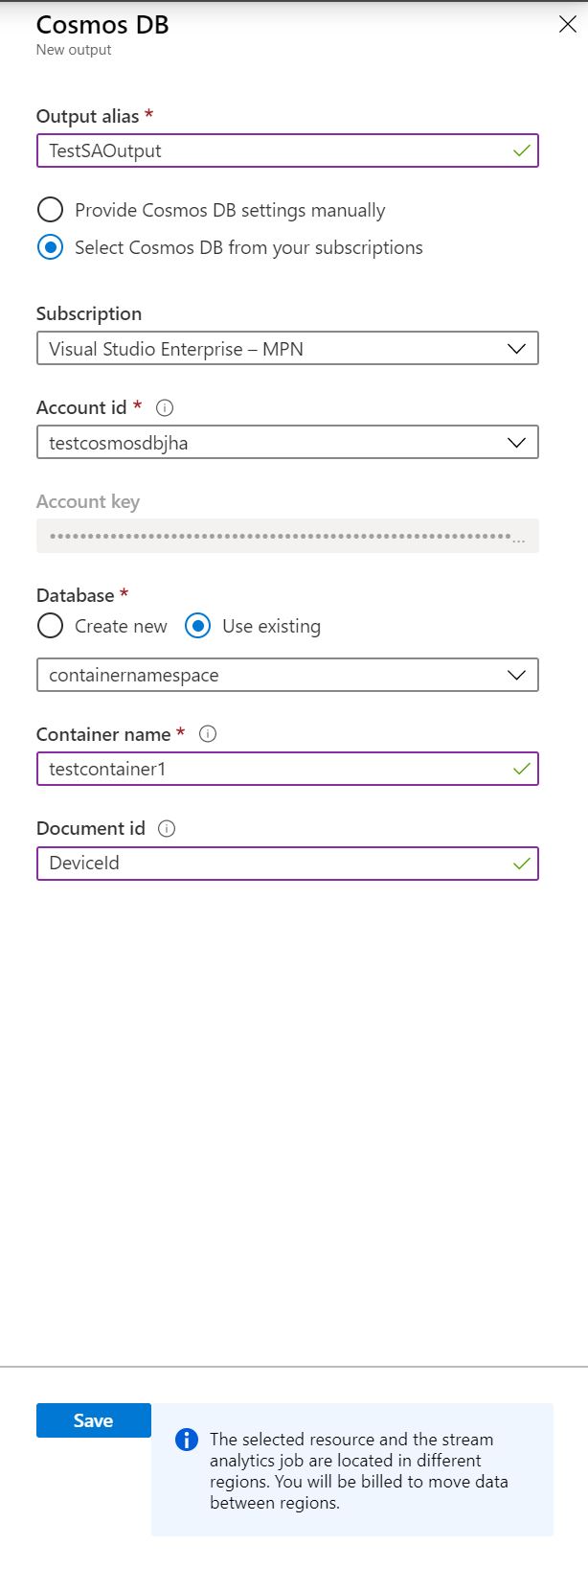Click the info icon beside Account id
This screenshot has height=1591, width=588.
pos(165,408)
